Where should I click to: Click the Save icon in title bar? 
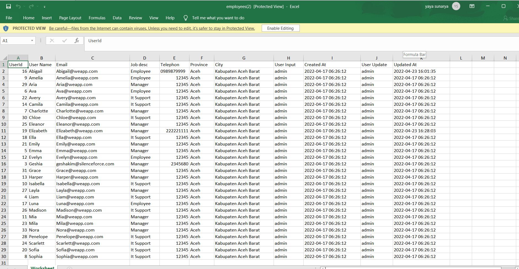point(9,6)
